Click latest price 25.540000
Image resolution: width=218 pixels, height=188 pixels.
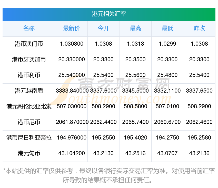pyautogui.click(x=72, y=75)
